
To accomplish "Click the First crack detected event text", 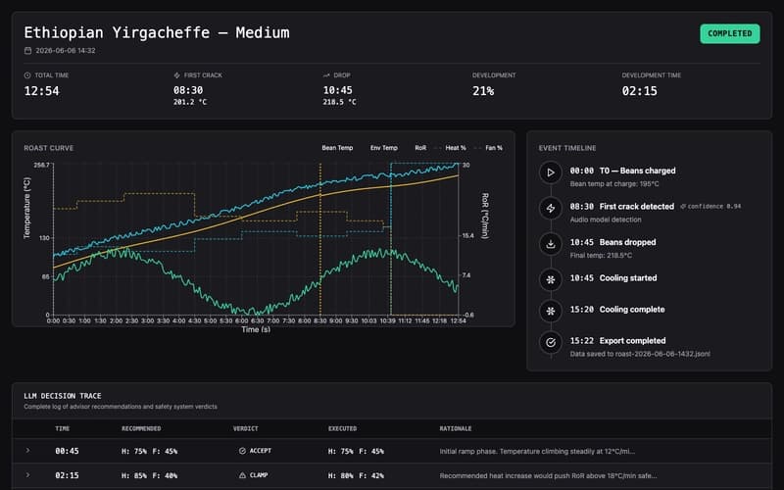I will click(636, 207).
